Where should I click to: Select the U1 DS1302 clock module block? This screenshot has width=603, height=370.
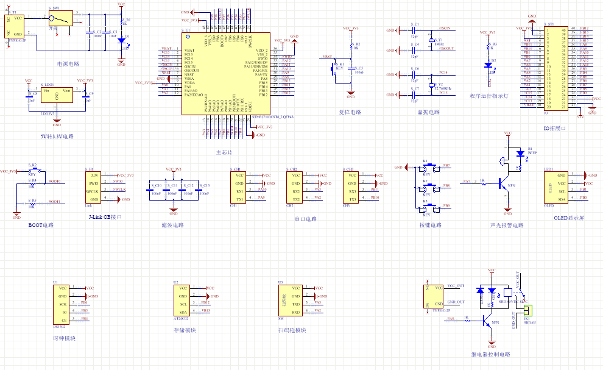click(61, 305)
